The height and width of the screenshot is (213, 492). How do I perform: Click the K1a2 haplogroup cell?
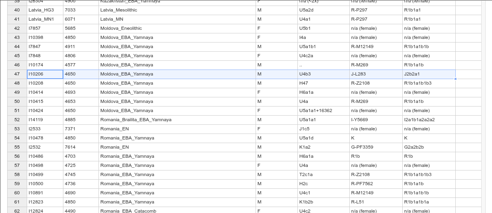coord(323,147)
